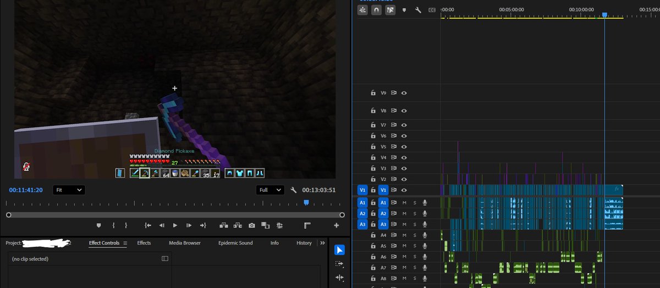Open timeline display settings wrench
Image resolution: width=660 pixels, height=288 pixels.
point(418,10)
